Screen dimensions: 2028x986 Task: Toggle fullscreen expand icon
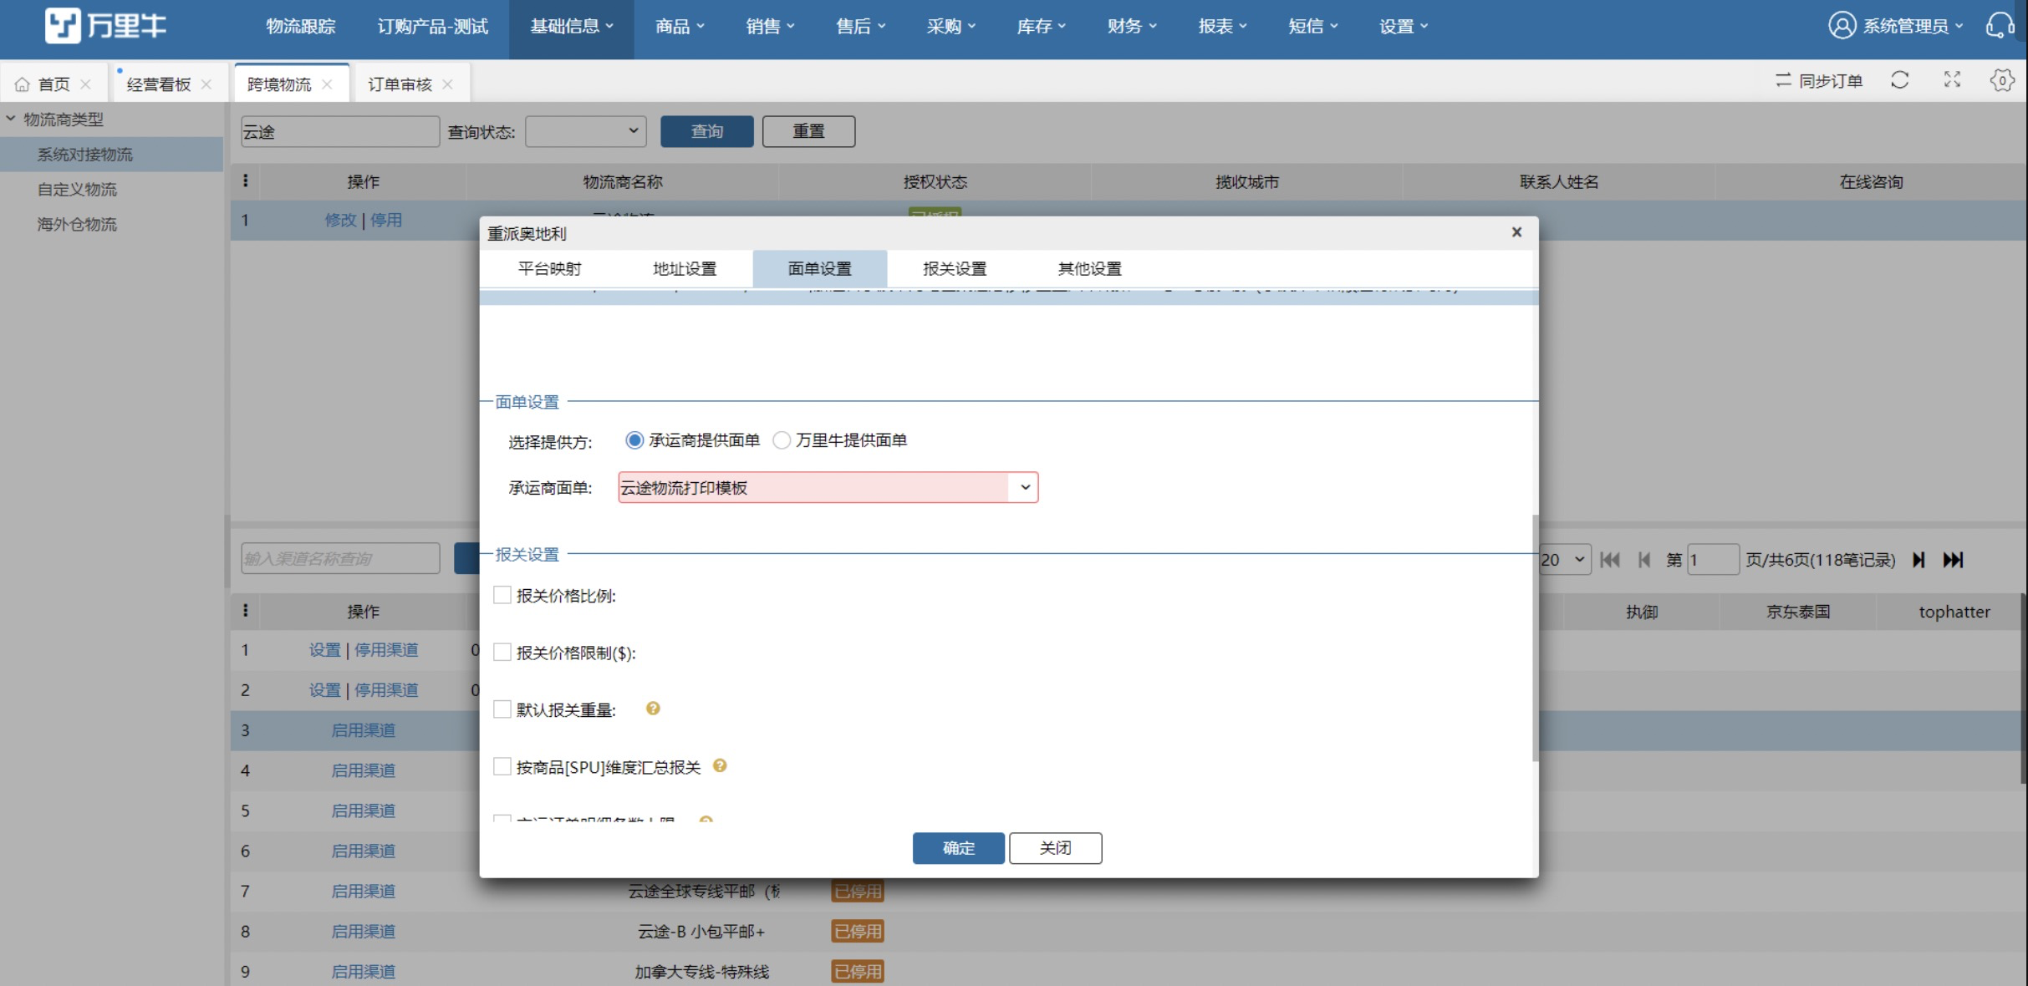coord(1952,80)
